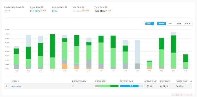
Task: Click the Idle Time help icon
Action: [83, 7]
